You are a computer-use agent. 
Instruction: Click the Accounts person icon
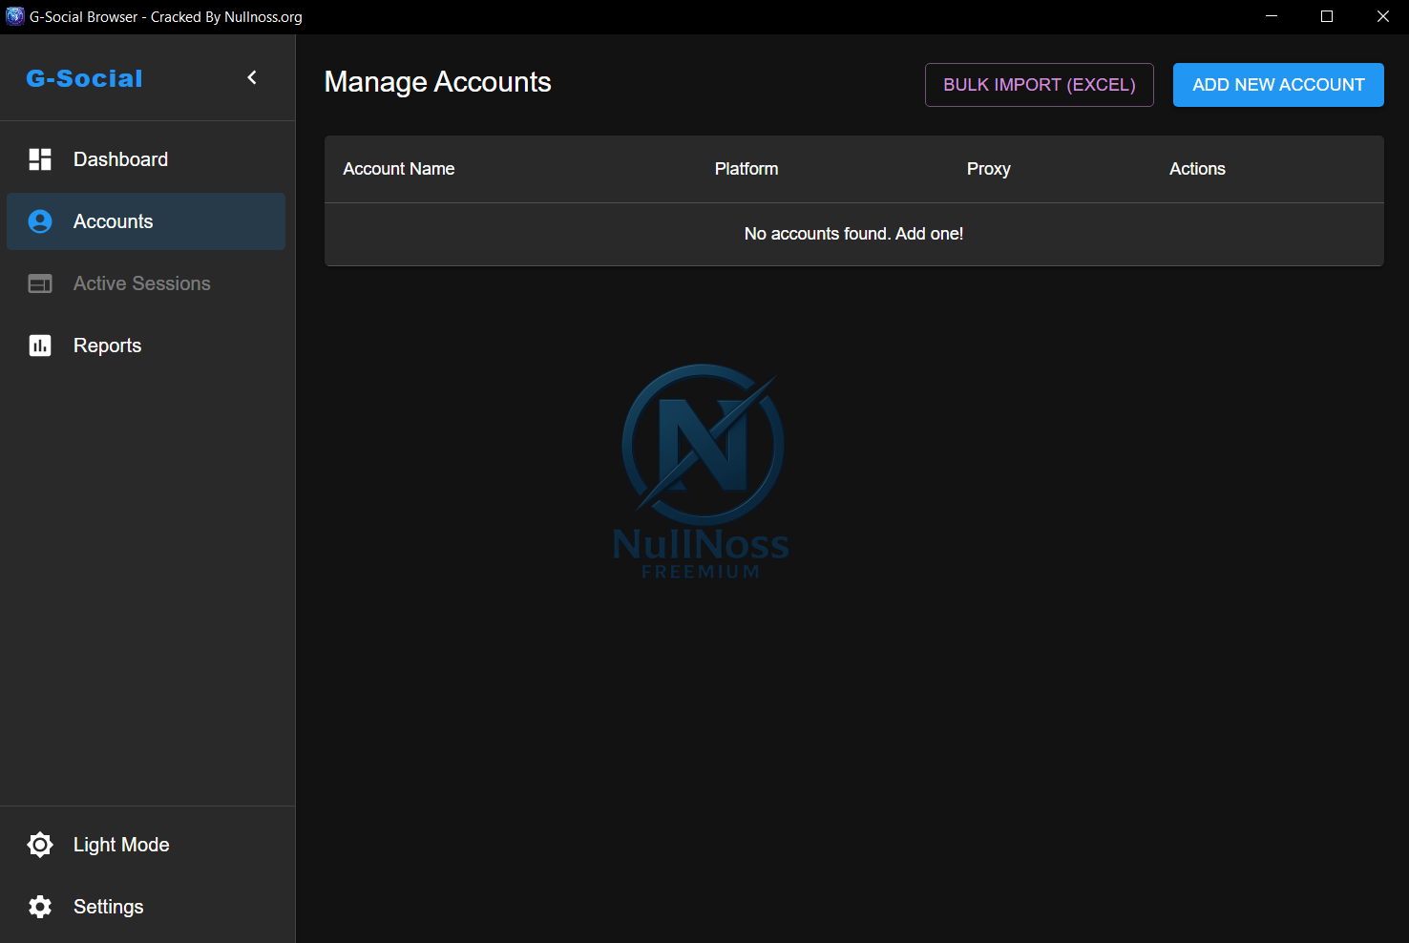[x=40, y=221]
